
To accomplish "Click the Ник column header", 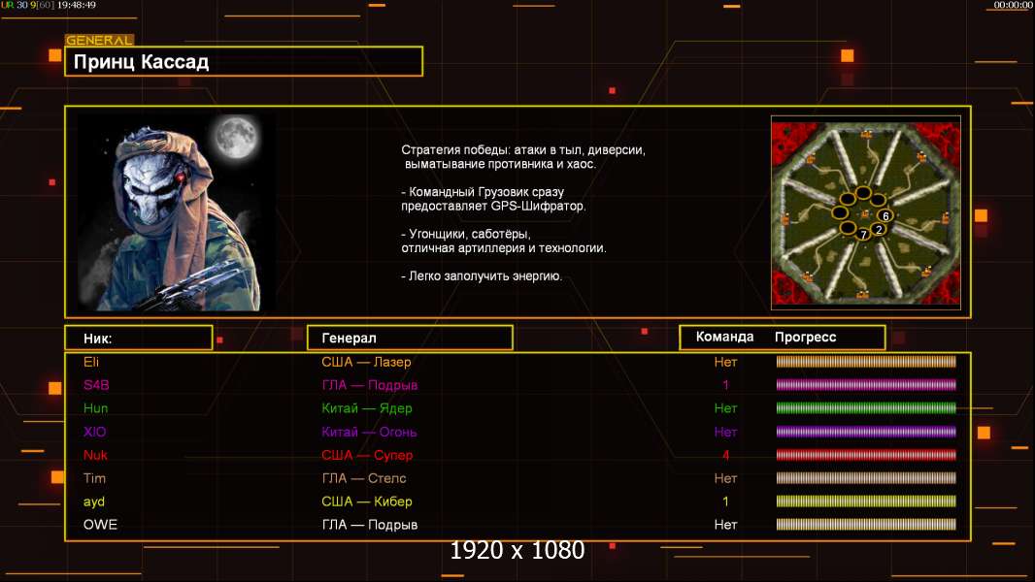I will pos(138,338).
